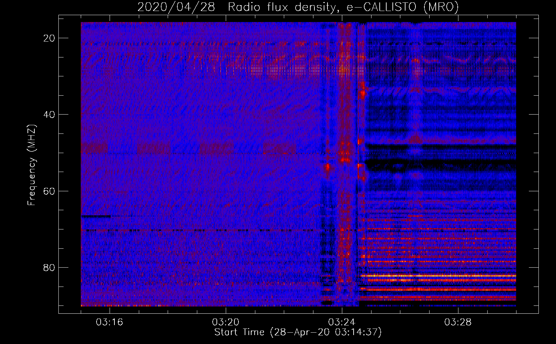Click the frequency tick label 80
Image resolution: width=556 pixels, height=344 pixels.
49,267
